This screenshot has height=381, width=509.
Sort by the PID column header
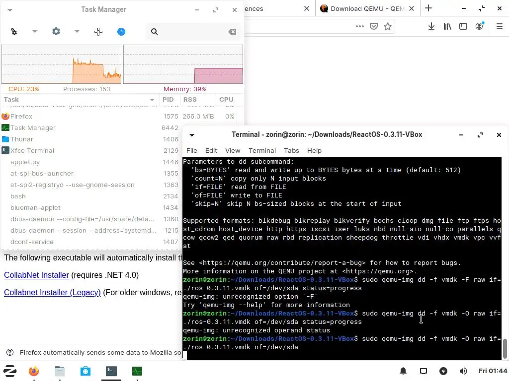(x=170, y=99)
